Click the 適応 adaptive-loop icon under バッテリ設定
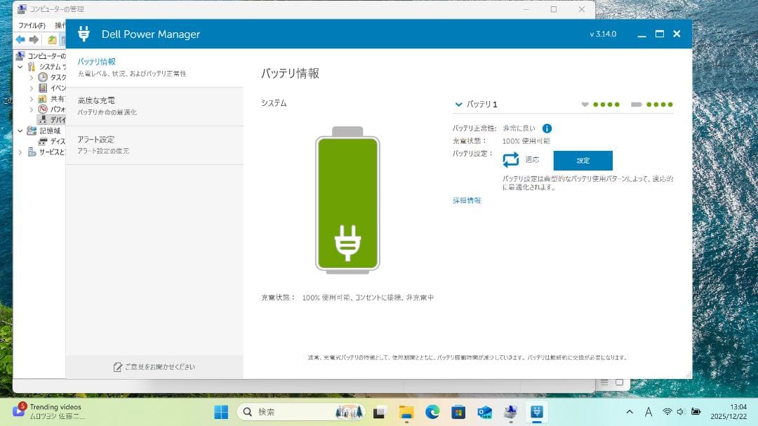The height and width of the screenshot is (426, 758). tap(511, 159)
